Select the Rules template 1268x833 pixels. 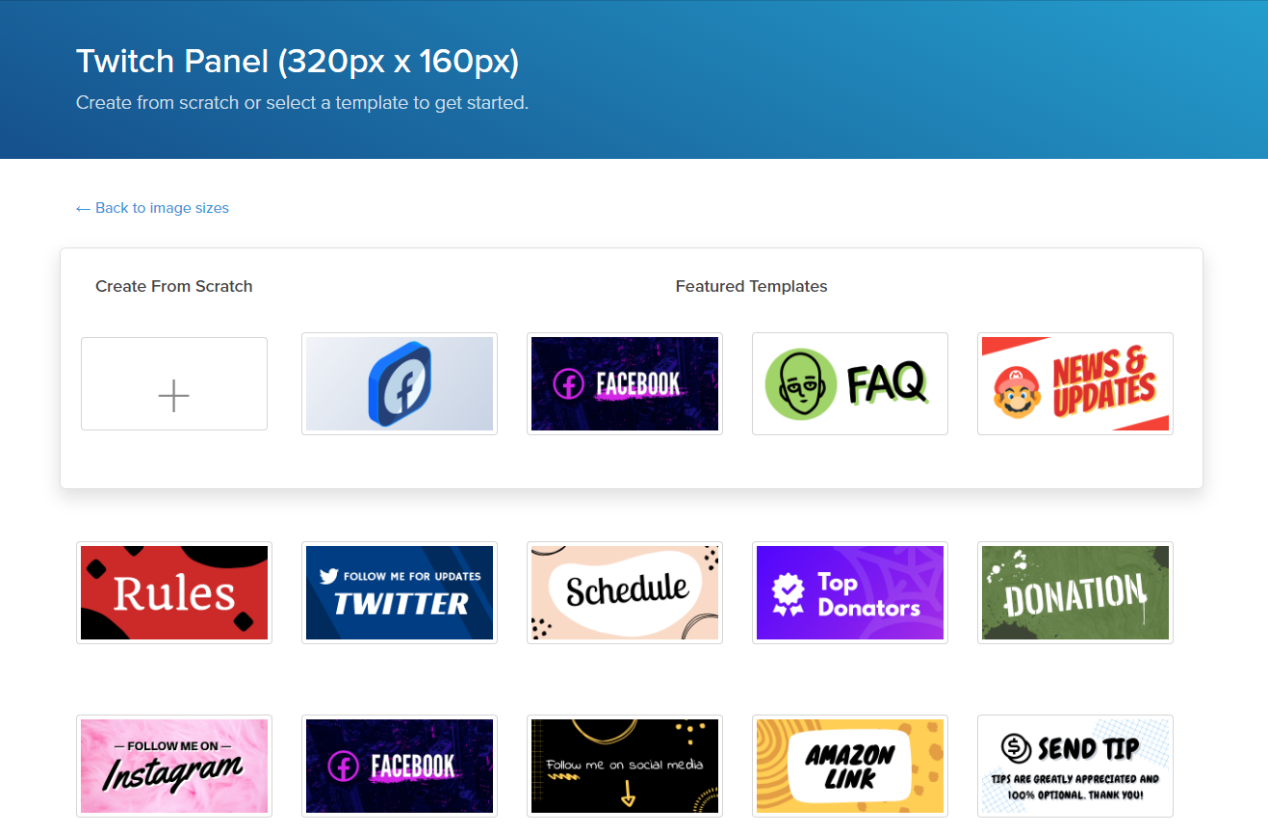point(173,592)
